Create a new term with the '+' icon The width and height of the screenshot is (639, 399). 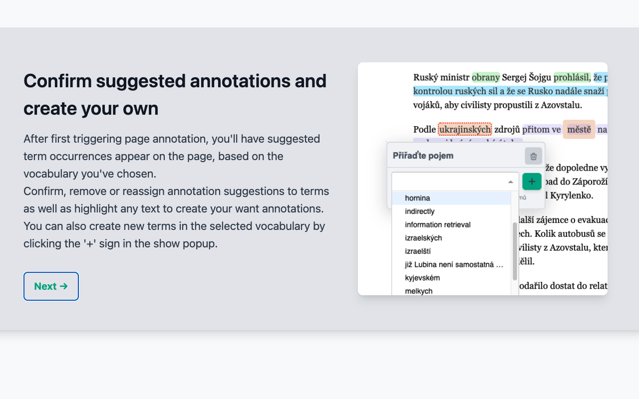click(531, 181)
